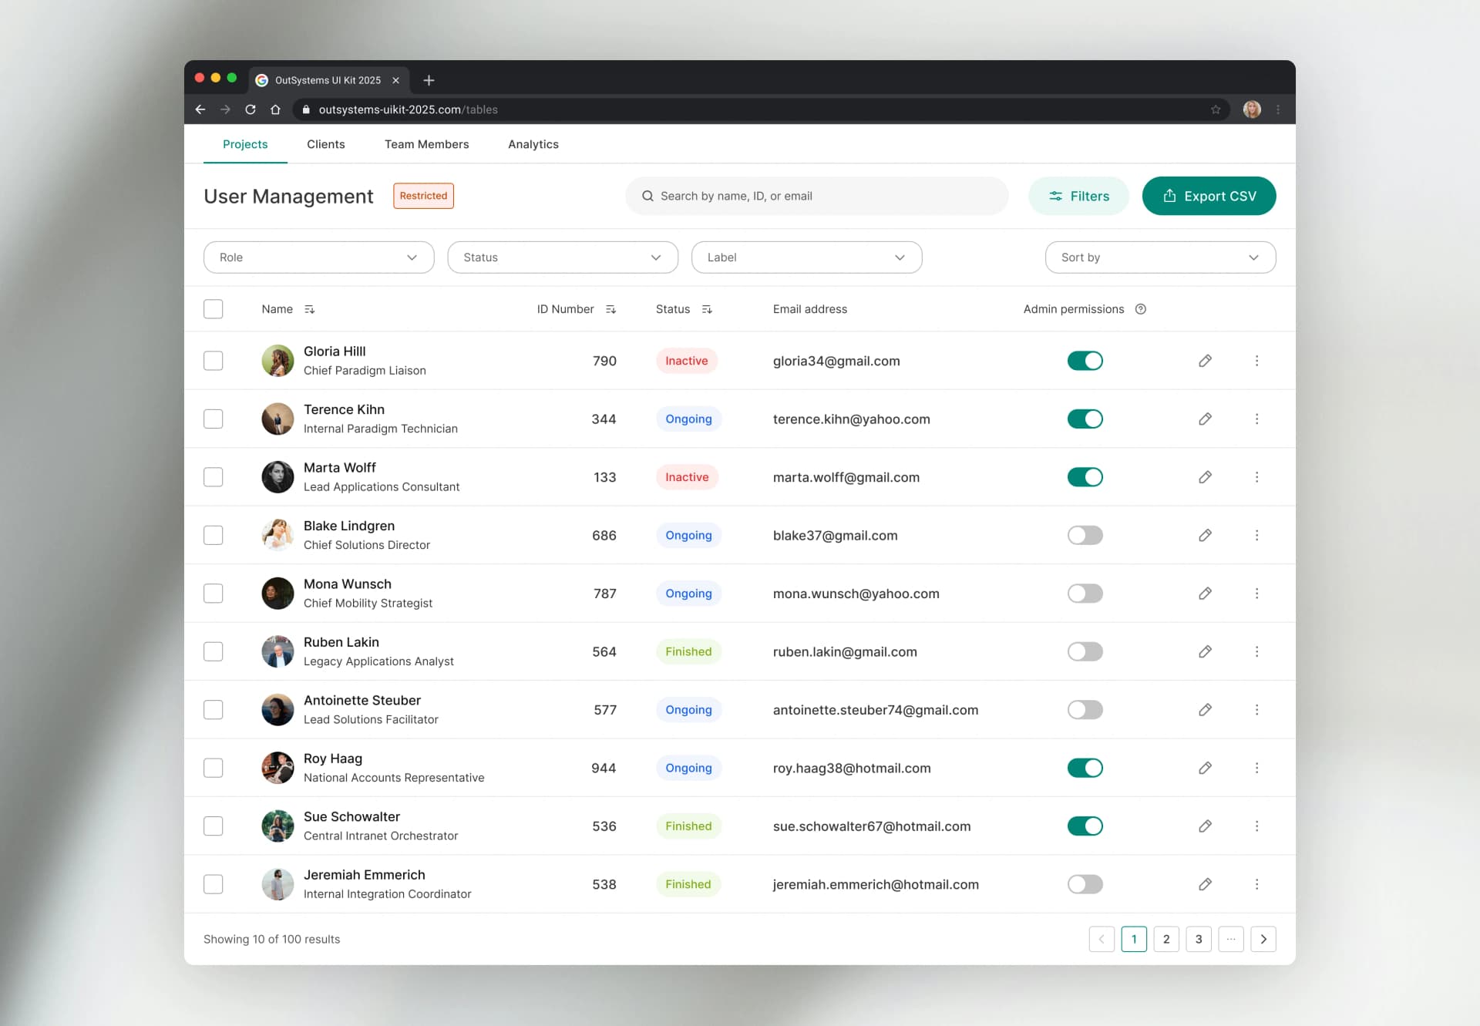Sort by the Name column icon
1480x1026 pixels.
[310, 309]
